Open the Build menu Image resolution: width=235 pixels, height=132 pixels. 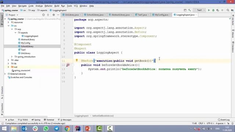pyautogui.click(x=57, y=6)
